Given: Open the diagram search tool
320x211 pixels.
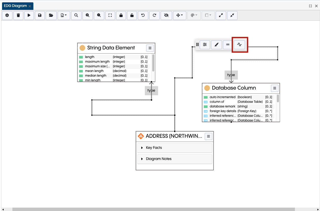Looking at the screenshot, I should 76,16.
